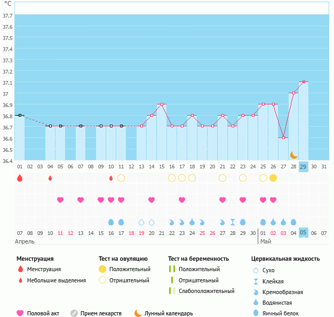The height and width of the screenshot is (317, 334).
Task: Click the egg white fluid icon on day 28
Action: click(x=293, y=222)
